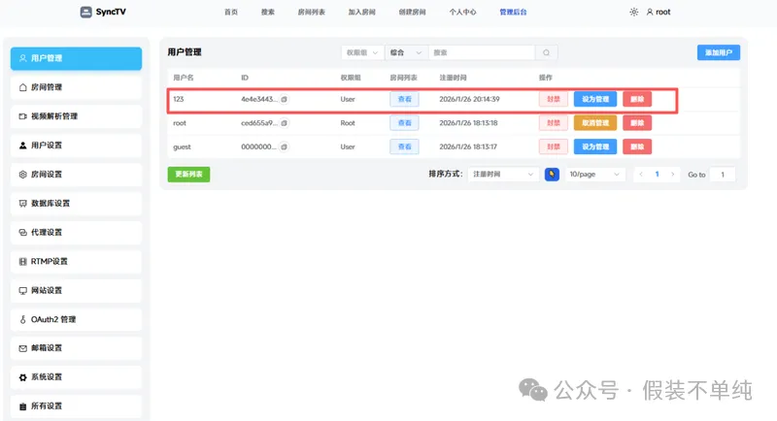Open 房间设置 in the sidebar
The image size is (777, 421).
pyautogui.click(x=76, y=175)
